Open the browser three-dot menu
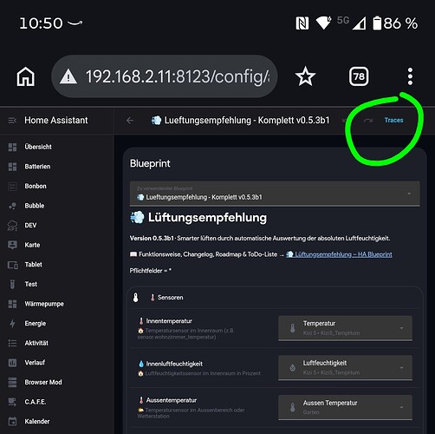The height and width of the screenshot is (434, 435). tap(410, 76)
